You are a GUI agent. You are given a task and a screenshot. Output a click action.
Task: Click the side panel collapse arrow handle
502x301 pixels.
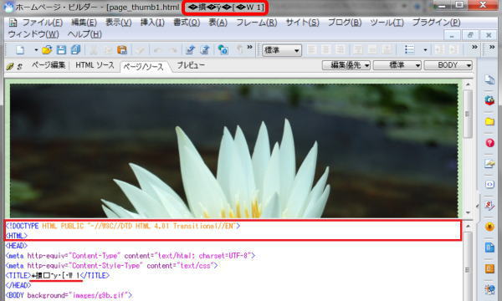coord(477,207)
